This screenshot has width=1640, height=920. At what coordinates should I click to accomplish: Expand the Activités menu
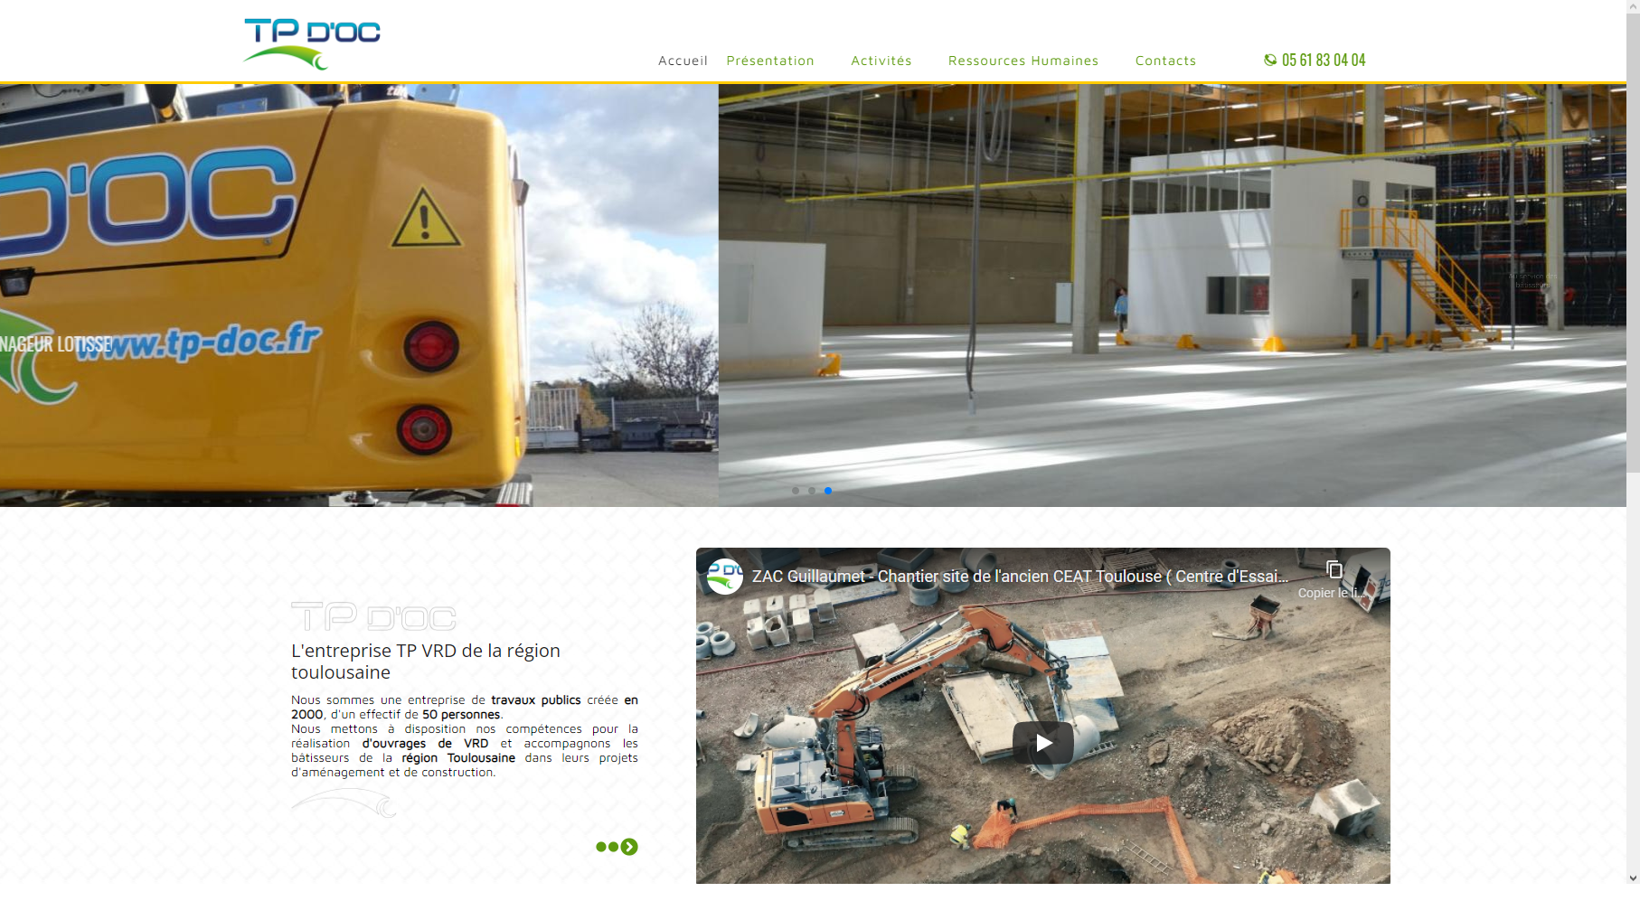pos(881,61)
